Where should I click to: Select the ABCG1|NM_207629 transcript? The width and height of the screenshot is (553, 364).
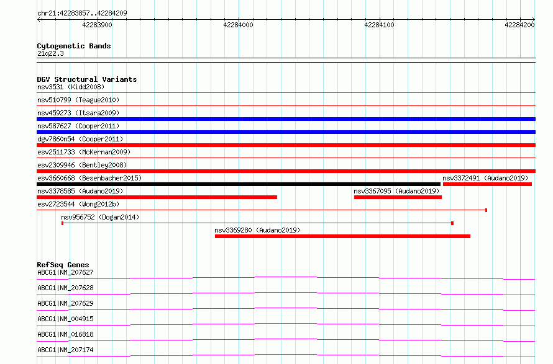pyautogui.click(x=65, y=303)
